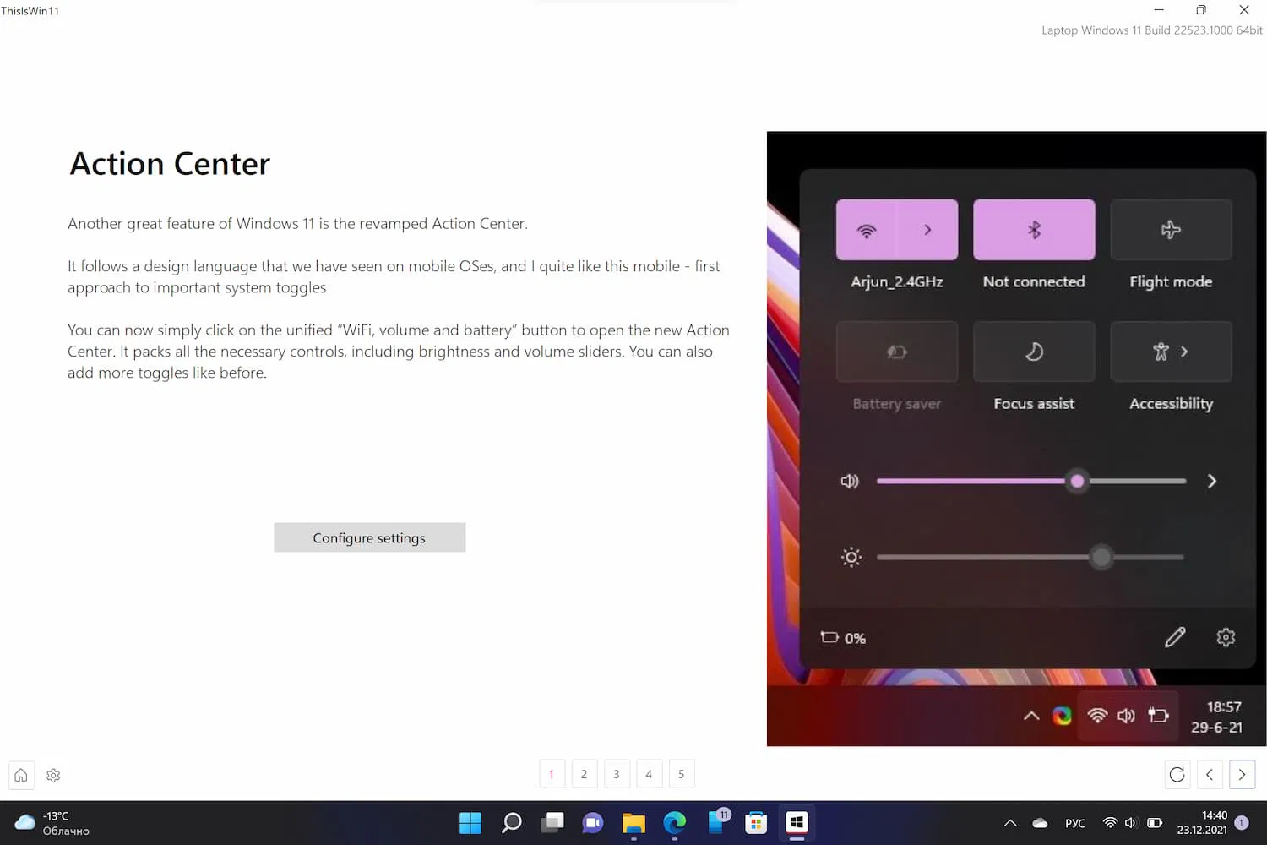The height and width of the screenshot is (845, 1267).
Task: Launch the Chat app on the taskbar
Action: pos(593,822)
